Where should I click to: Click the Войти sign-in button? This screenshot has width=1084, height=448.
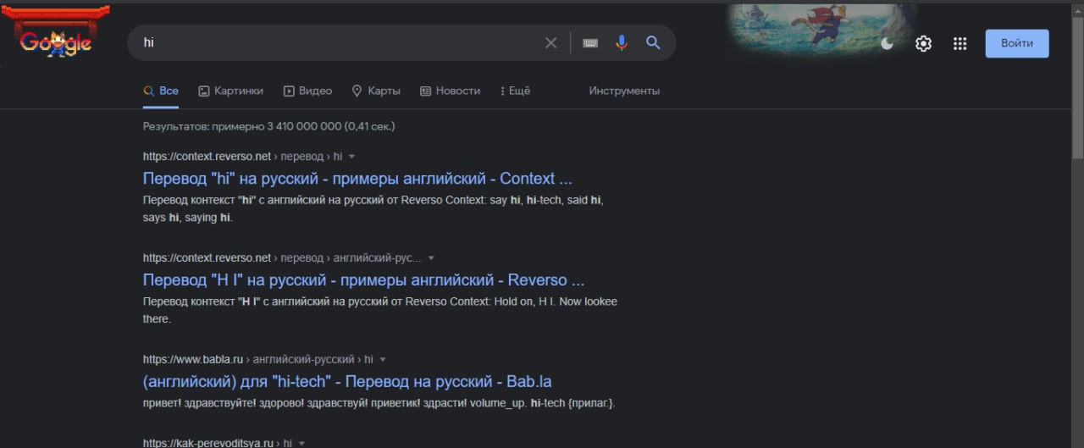coord(1017,43)
